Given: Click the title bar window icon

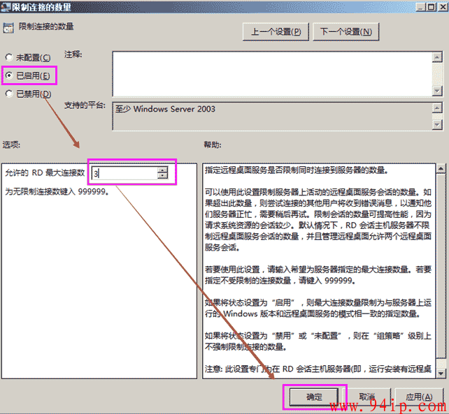Looking at the screenshot, I should [x=6, y=7].
